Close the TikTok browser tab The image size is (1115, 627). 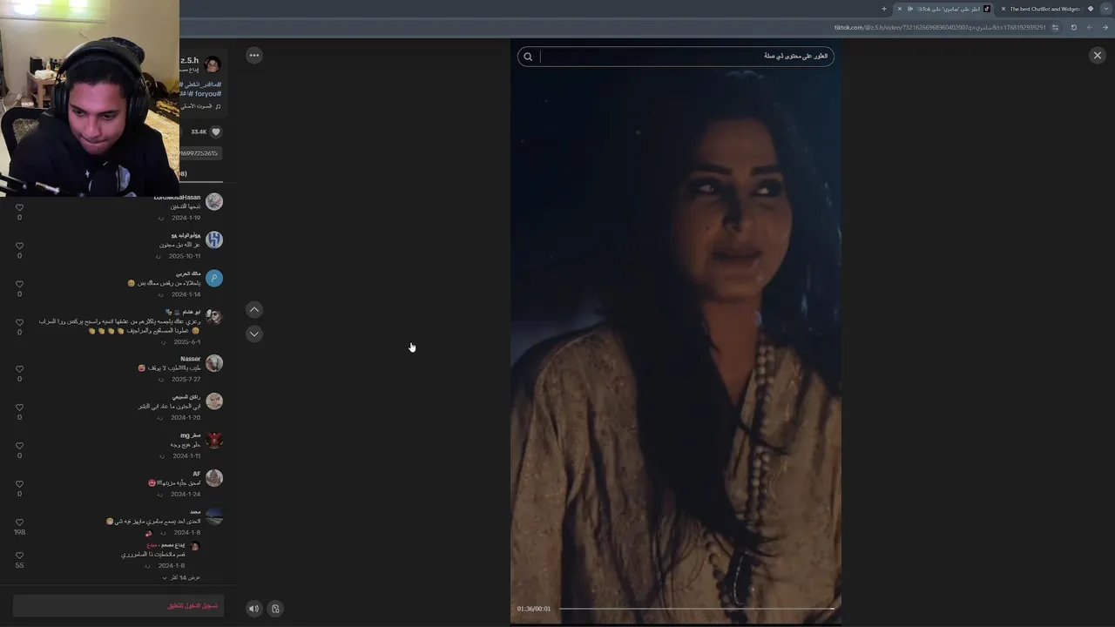(x=900, y=9)
